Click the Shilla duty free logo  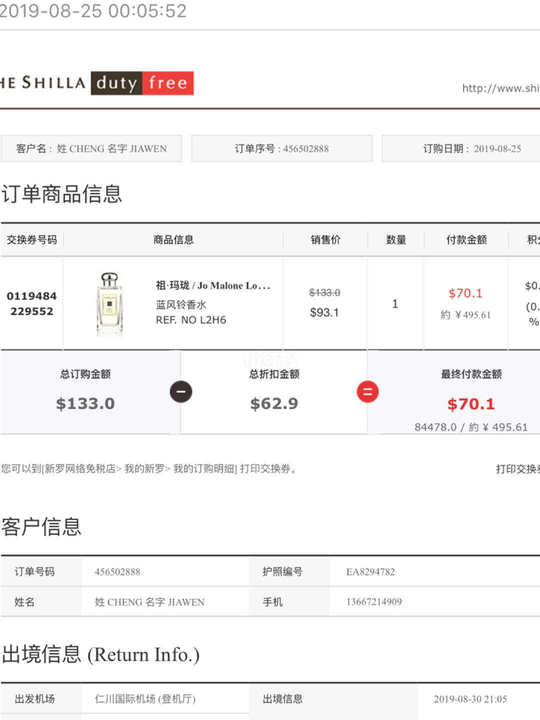[x=97, y=83]
